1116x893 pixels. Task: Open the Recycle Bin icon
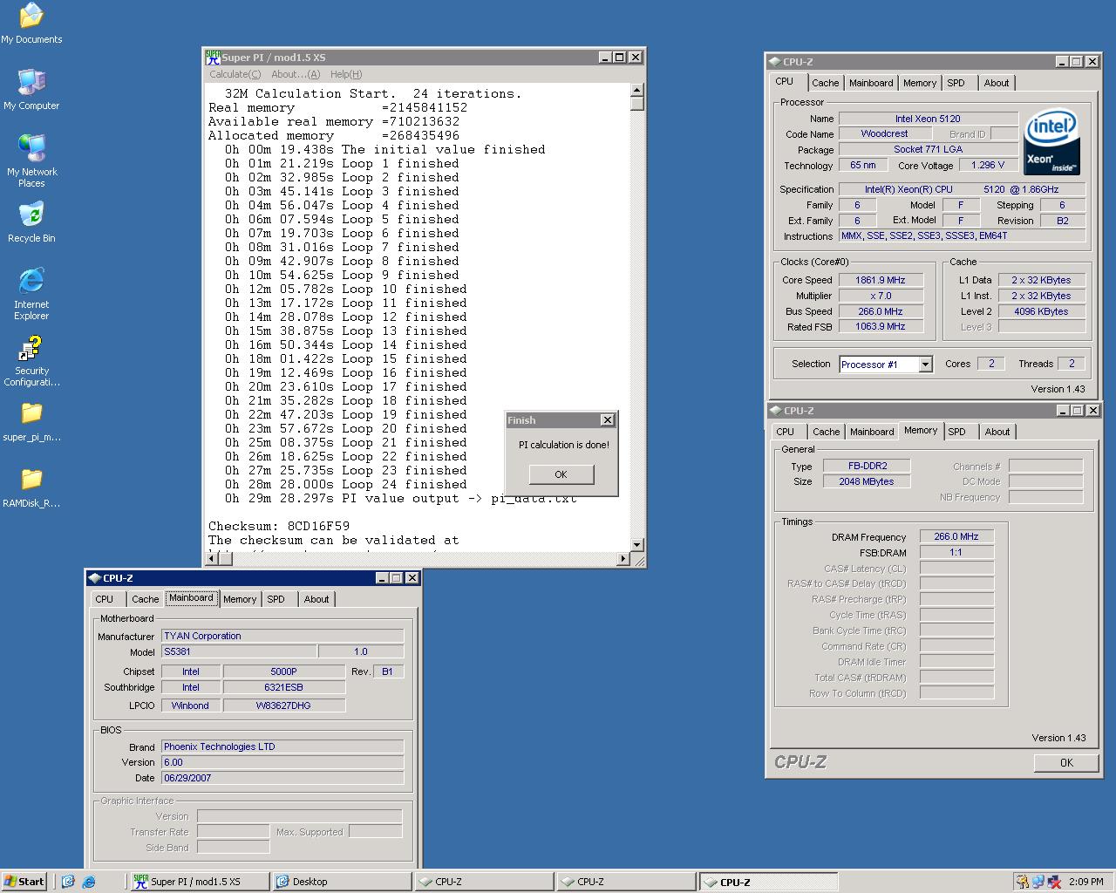click(x=31, y=222)
